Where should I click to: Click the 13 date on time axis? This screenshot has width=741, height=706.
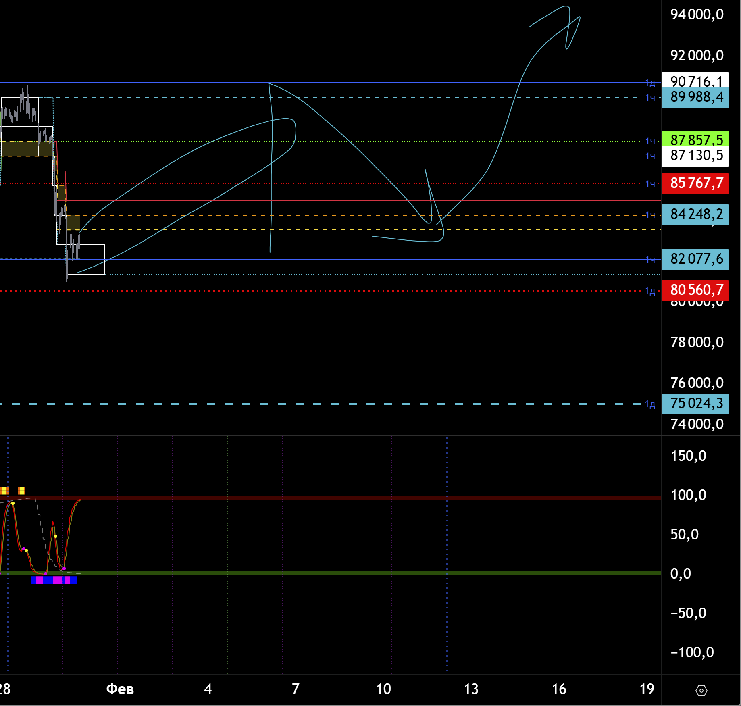[x=471, y=689]
